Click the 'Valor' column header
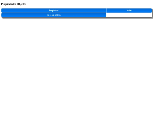 pyautogui.click(x=129, y=11)
